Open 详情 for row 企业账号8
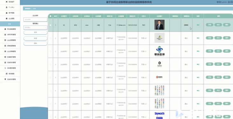The height and width of the screenshot is (119, 233). point(209,38)
